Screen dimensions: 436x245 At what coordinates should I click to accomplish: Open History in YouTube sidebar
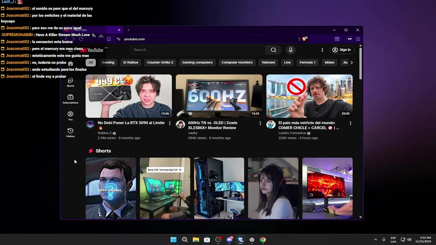click(x=71, y=132)
